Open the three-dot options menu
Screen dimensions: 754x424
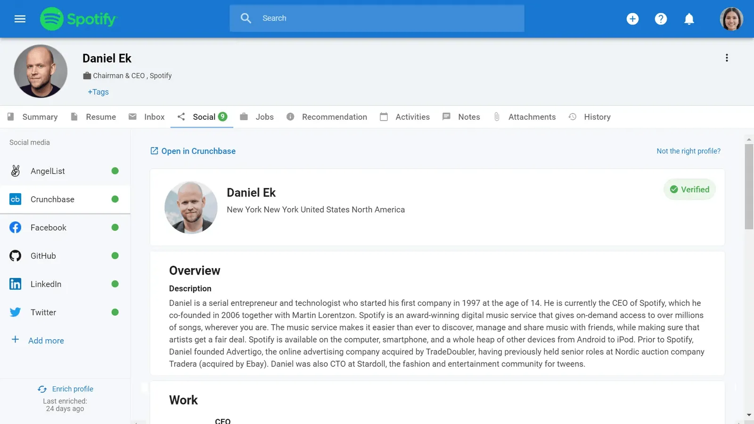pos(727,57)
